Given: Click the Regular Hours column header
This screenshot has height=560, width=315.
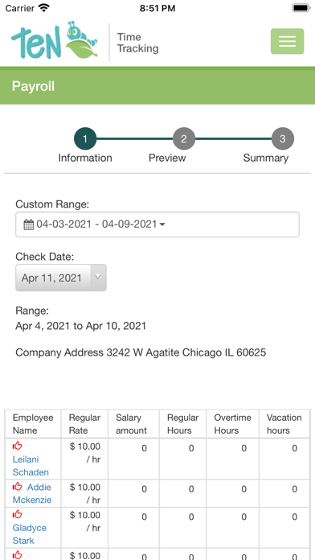Looking at the screenshot, I should click(x=182, y=424).
